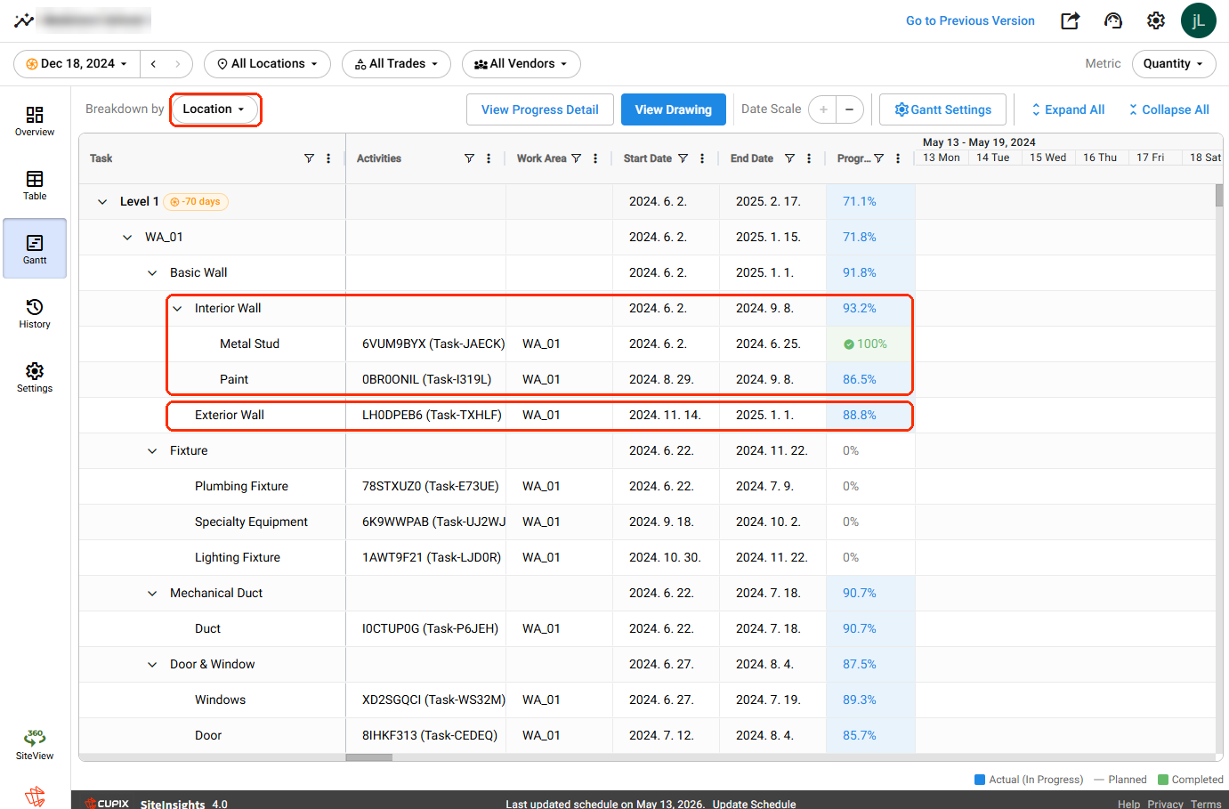Open the support headset icon
The width and height of the screenshot is (1229, 809).
coord(1113,20)
